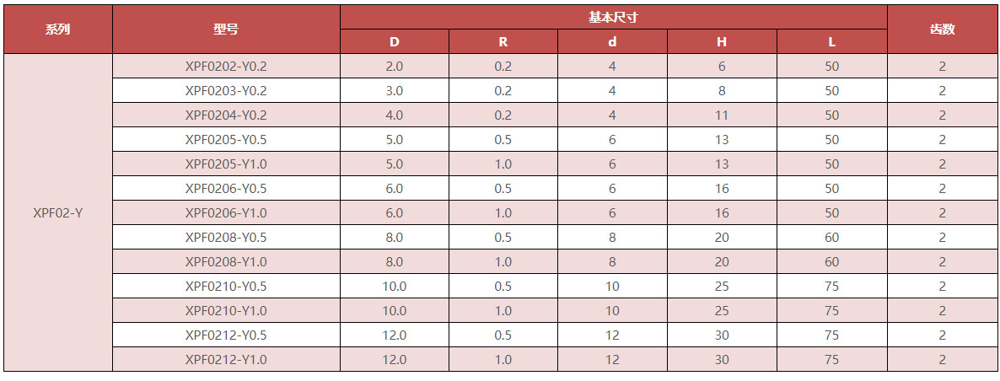1000x381 pixels.
Task: Select the D column header
Action: [x=395, y=41]
